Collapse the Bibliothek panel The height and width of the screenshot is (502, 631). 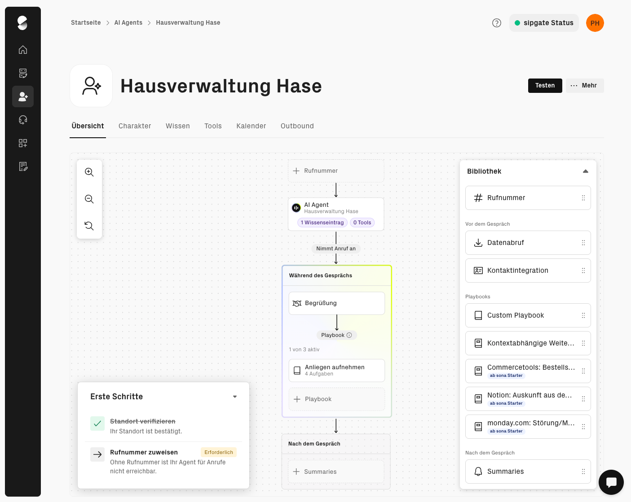point(586,171)
